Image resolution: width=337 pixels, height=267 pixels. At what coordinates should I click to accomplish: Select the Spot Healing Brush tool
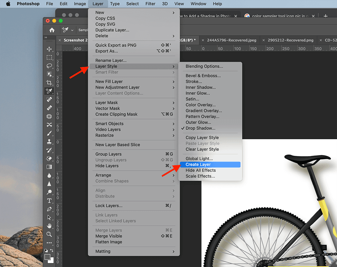(49, 99)
